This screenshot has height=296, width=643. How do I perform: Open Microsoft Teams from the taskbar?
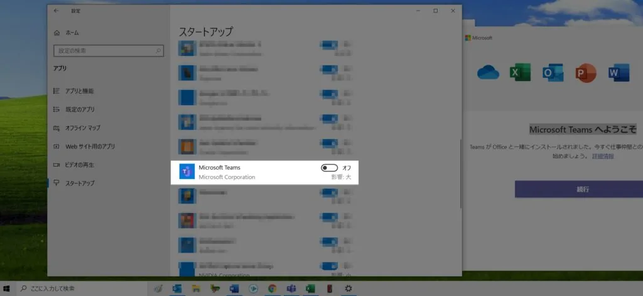[291, 288]
